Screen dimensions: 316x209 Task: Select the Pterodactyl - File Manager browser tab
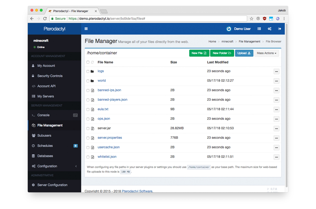[73, 11]
